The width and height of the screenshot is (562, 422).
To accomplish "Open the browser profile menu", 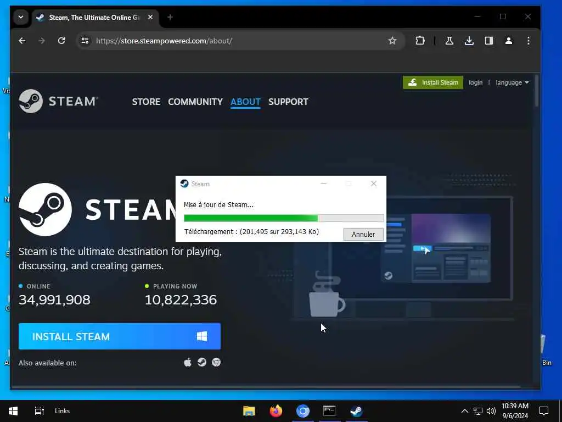I will pos(509,41).
